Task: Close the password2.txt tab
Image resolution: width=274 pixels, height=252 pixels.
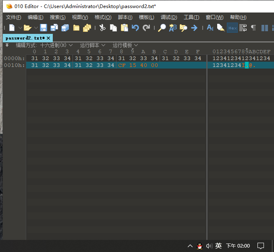Action: pos(48,38)
